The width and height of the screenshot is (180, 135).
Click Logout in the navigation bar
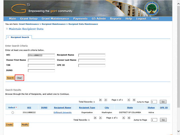[141, 19]
